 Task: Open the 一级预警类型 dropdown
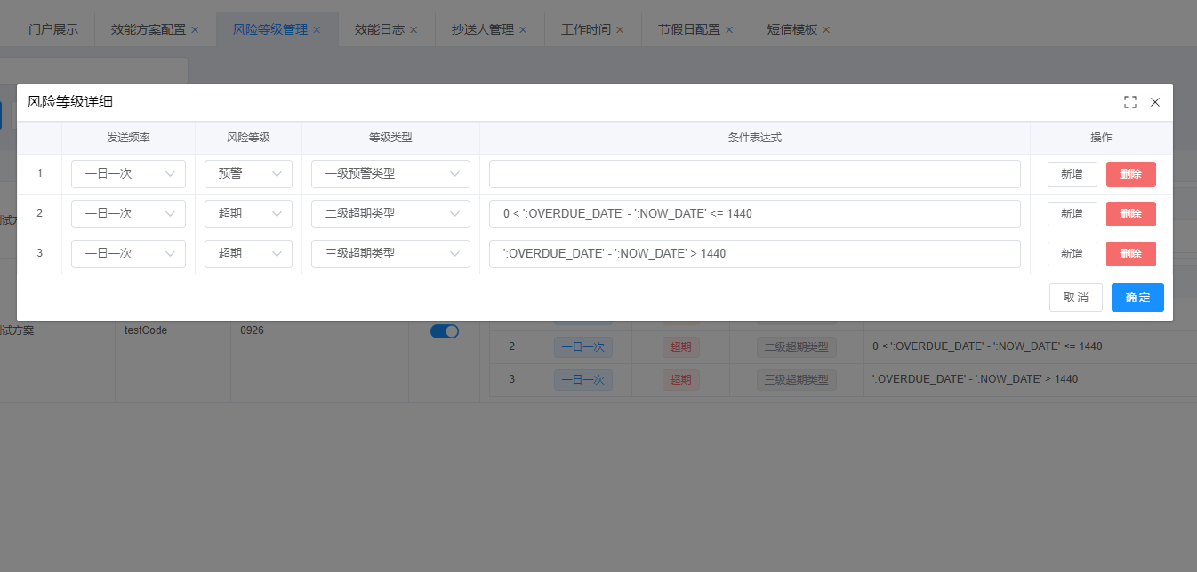click(x=390, y=174)
